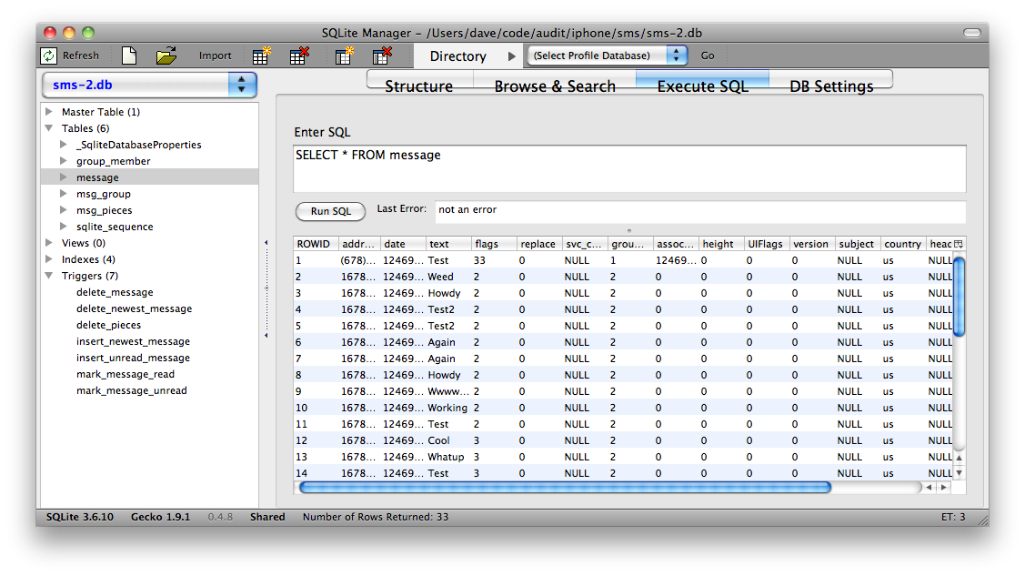
Task: Select the row with text Weed
Action: coord(624,277)
